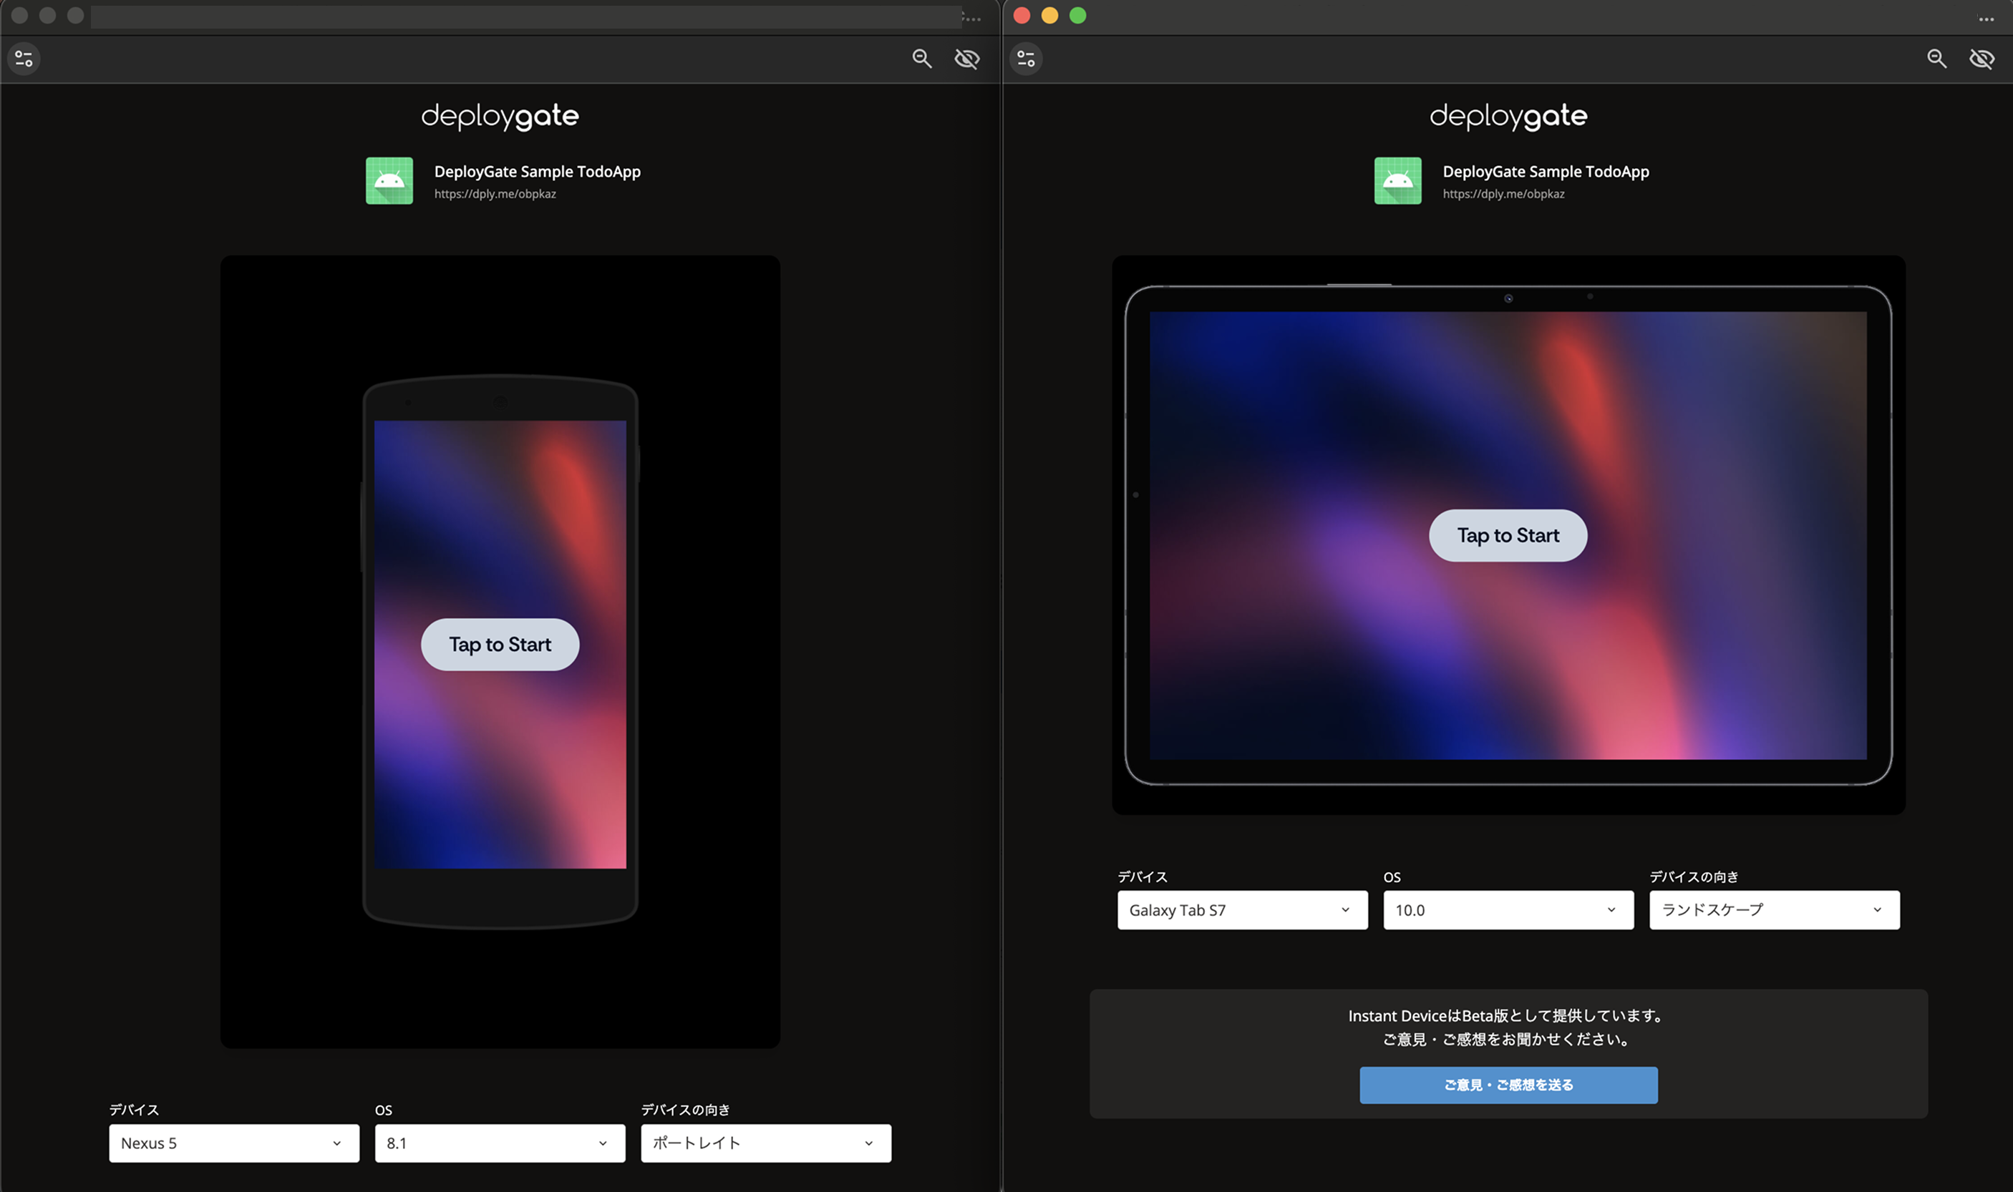Toggle the eye visibility icon in left window
The image size is (2013, 1192).
[x=966, y=59]
